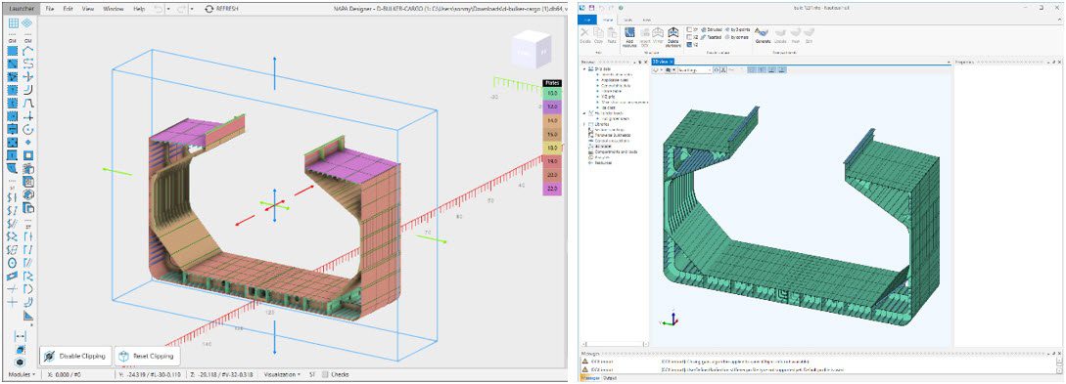Click the stacked diamond layers icon
1066x384 pixels.
click(x=27, y=23)
